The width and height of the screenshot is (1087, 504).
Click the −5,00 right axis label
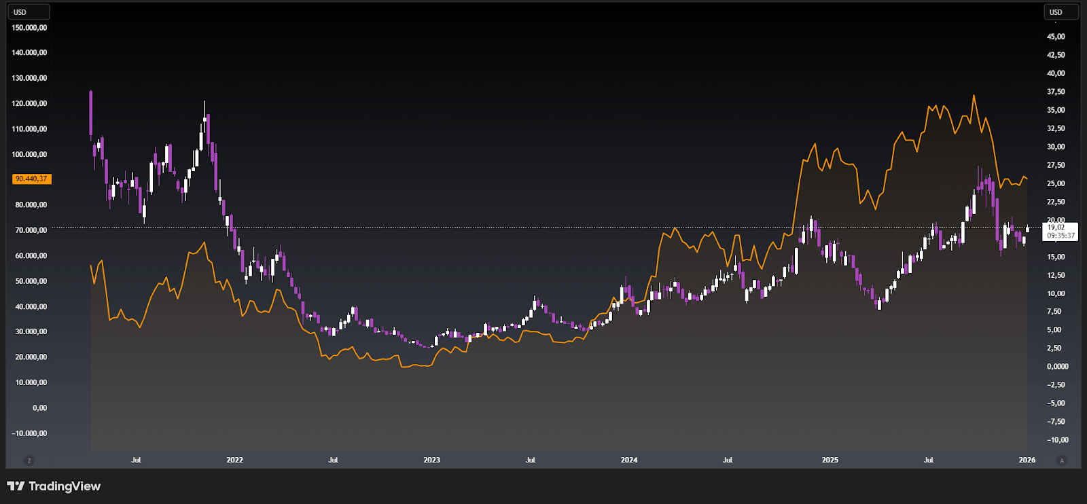[1056, 403]
